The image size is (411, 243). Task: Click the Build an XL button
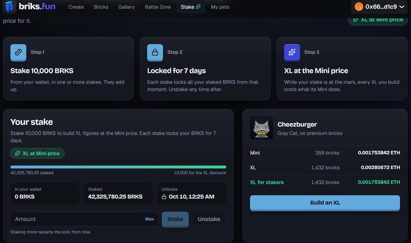[x=325, y=203]
